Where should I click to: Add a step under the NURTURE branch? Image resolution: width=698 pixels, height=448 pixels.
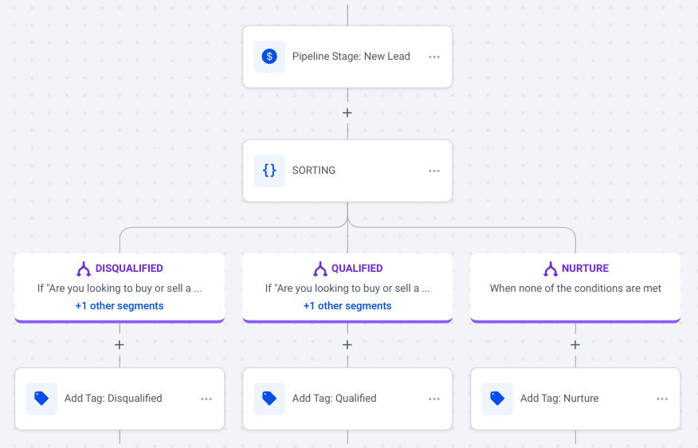[575, 345]
